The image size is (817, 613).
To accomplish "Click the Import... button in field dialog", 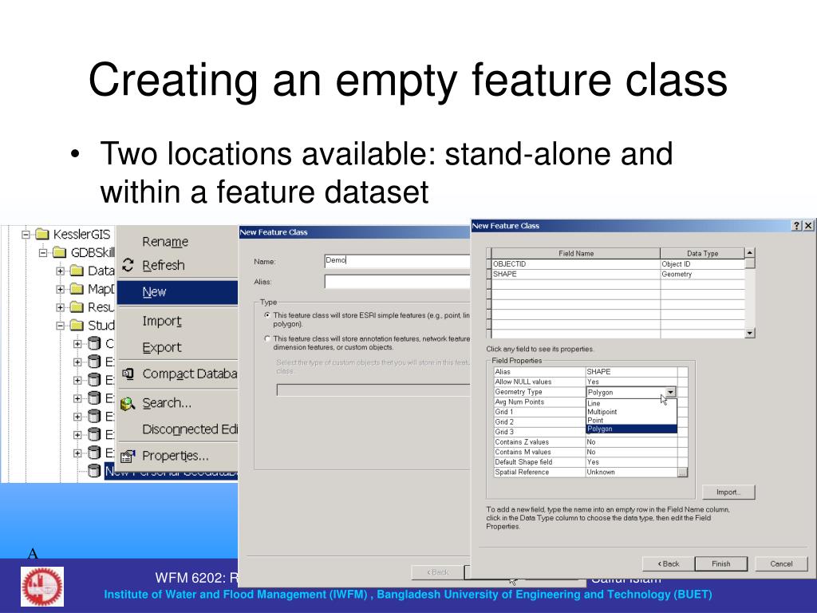I will point(728,492).
